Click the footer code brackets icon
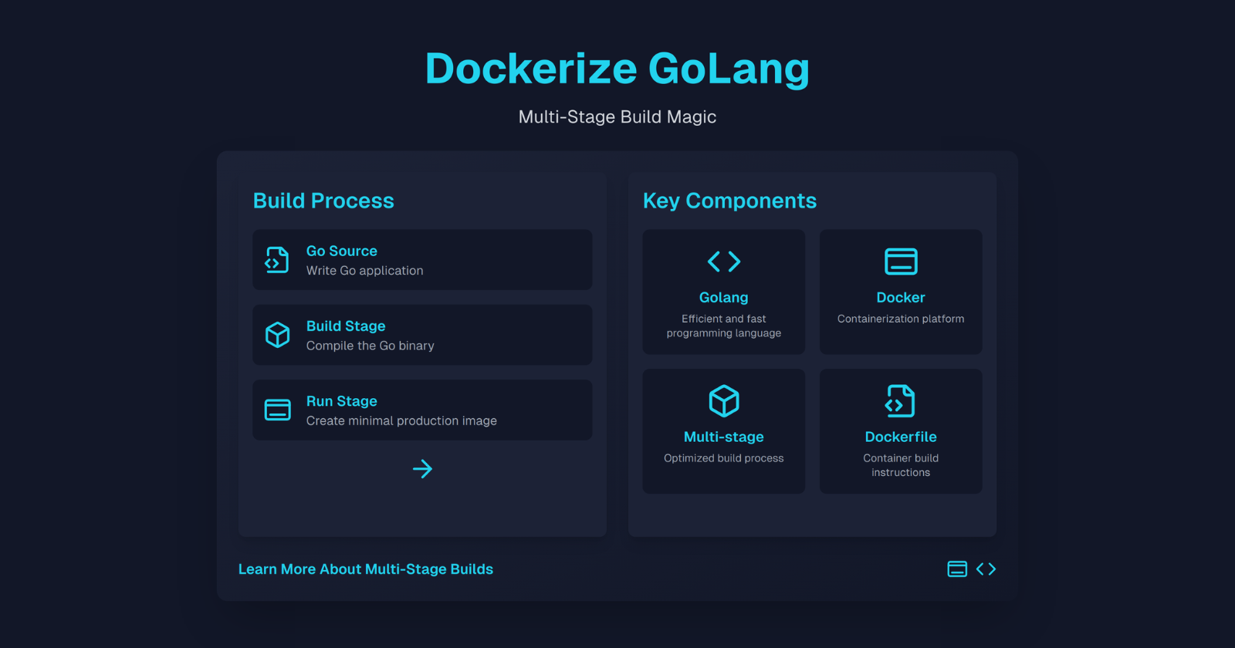Image resolution: width=1235 pixels, height=648 pixels. [986, 569]
